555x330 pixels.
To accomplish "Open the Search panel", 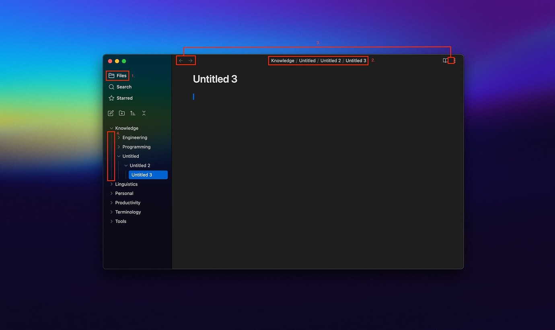I will coord(121,87).
